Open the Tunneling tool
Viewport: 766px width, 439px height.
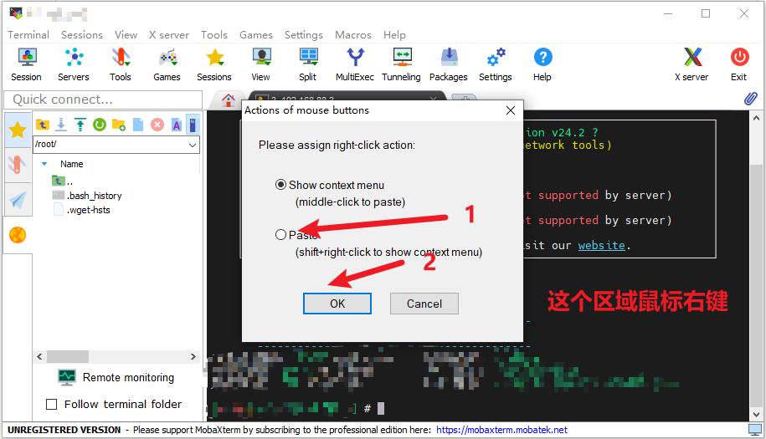(x=401, y=64)
